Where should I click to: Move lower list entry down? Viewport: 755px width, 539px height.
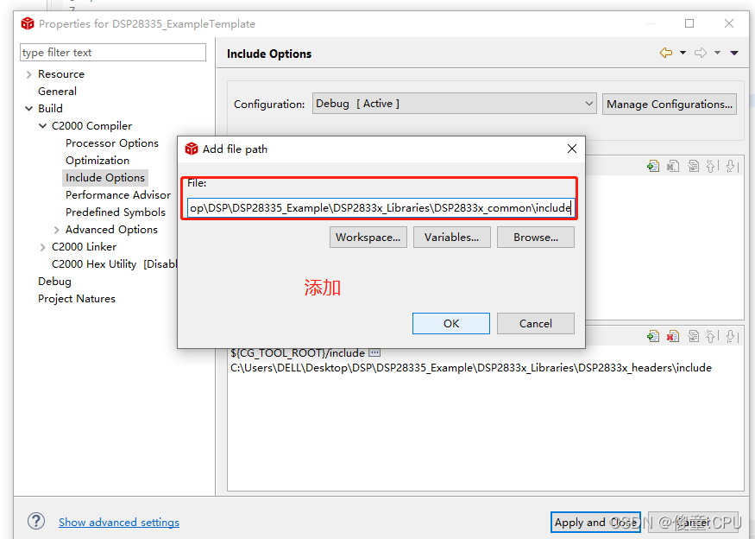click(x=732, y=336)
